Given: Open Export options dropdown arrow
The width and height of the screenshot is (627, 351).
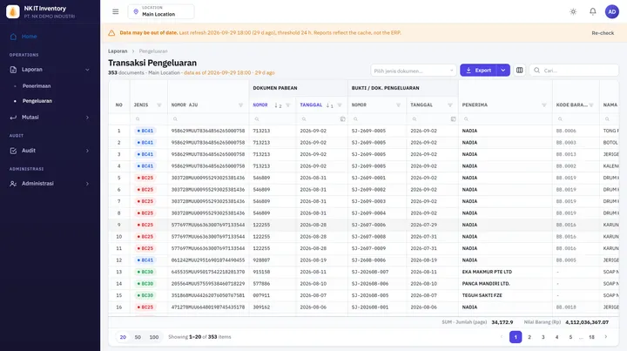Looking at the screenshot, I should click(503, 70).
